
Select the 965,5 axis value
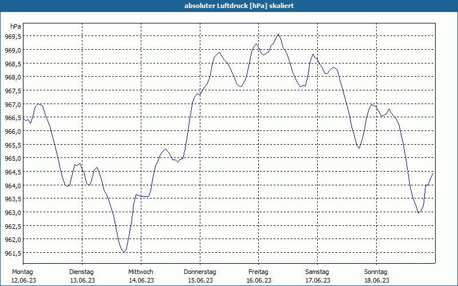[13, 145]
